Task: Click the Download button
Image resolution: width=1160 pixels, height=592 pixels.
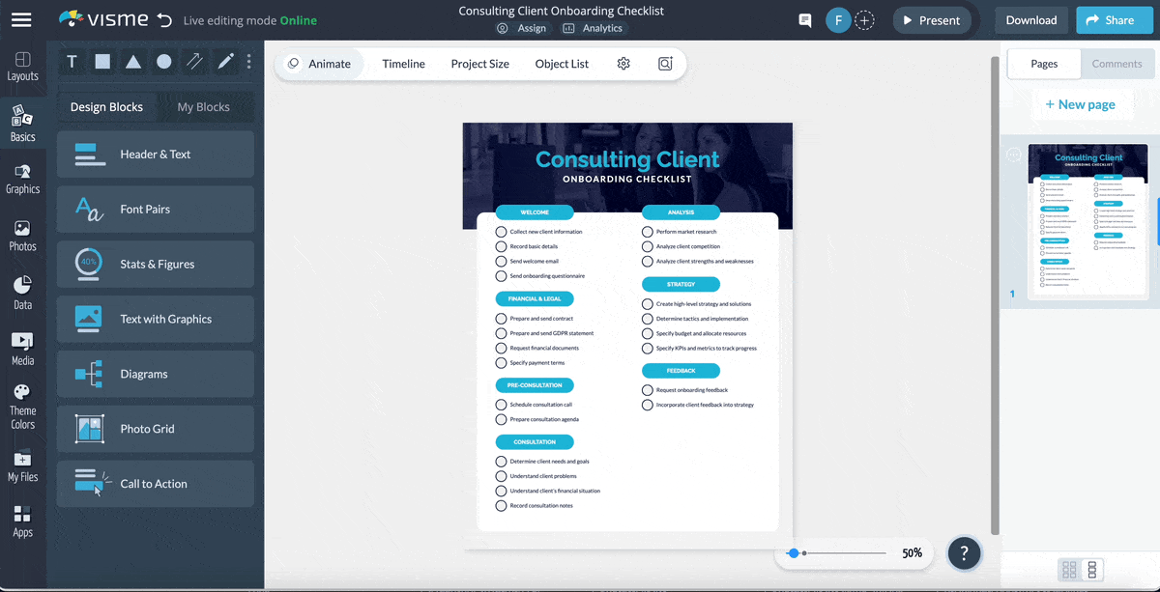Action: click(1030, 20)
